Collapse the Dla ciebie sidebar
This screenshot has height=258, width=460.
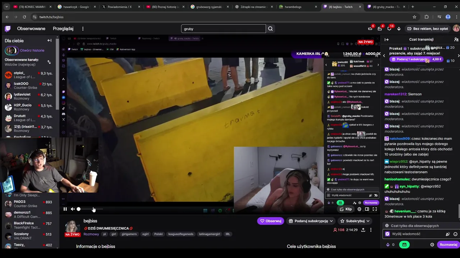49,40
